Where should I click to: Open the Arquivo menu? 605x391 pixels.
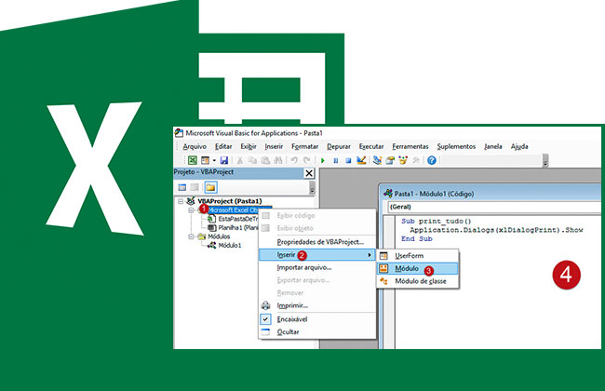(x=195, y=146)
